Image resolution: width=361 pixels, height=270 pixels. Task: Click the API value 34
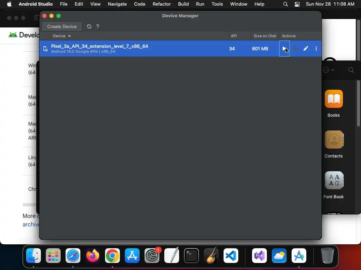pyautogui.click(x=232, y=49)
